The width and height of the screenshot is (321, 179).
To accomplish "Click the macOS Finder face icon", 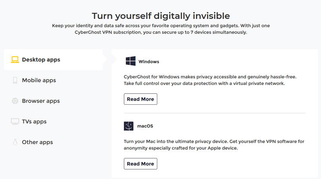I will (x=129, y=126).
